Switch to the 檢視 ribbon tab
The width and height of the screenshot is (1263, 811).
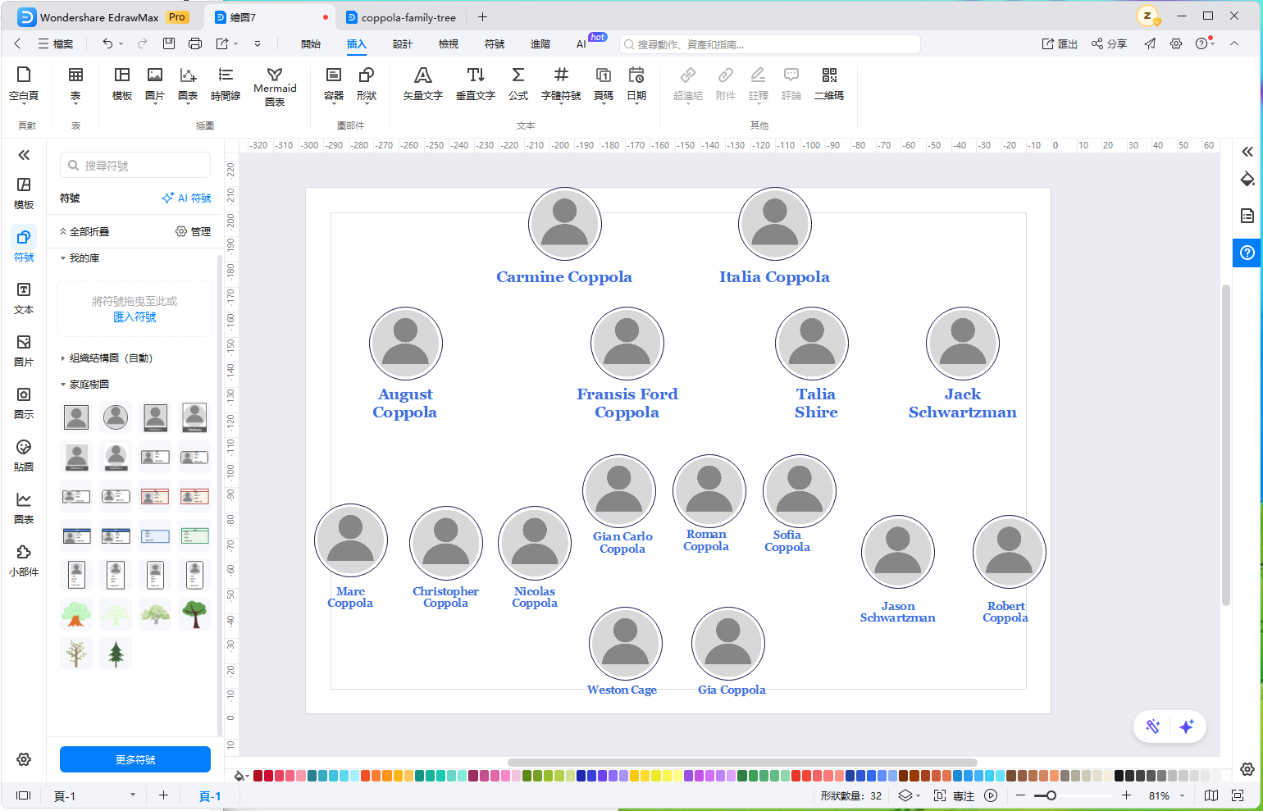[449, 44]
